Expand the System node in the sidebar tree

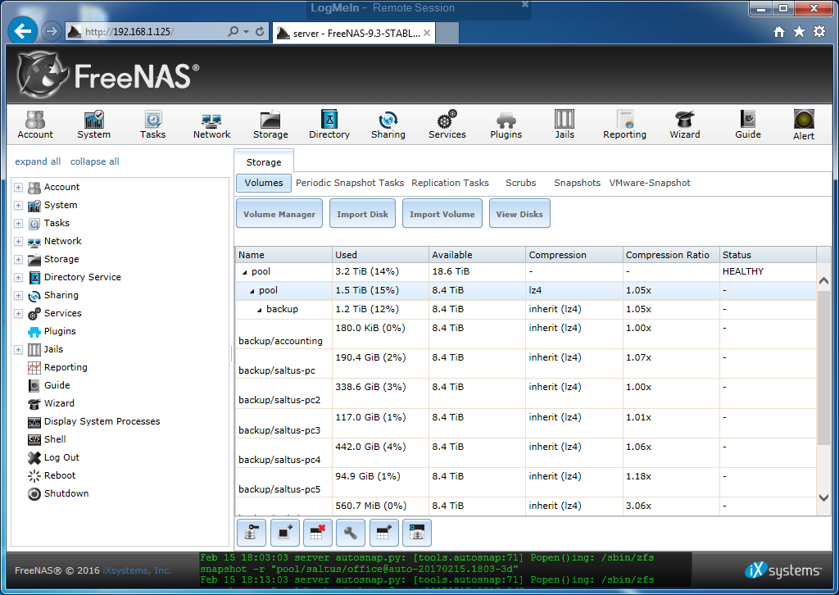click(18, 206)
